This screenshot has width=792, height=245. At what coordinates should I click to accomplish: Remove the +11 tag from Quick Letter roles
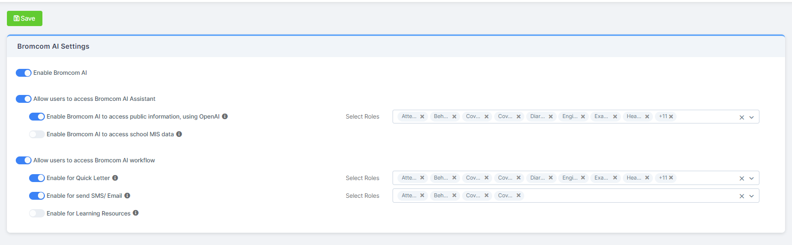point(671,178)
